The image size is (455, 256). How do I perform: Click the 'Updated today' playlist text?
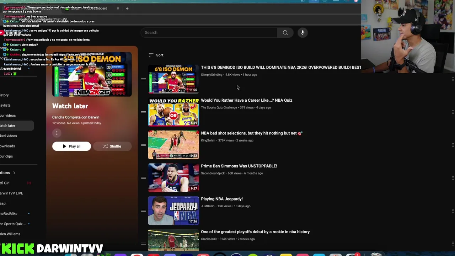[91, 123]
